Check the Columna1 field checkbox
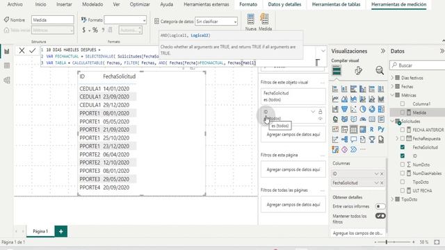This screenshot has height=250, width=445. [403, 103]
